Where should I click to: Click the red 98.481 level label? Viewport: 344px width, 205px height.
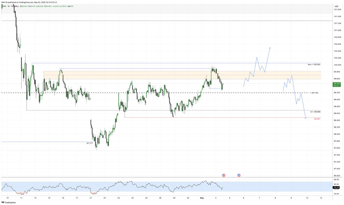point(317,119)
